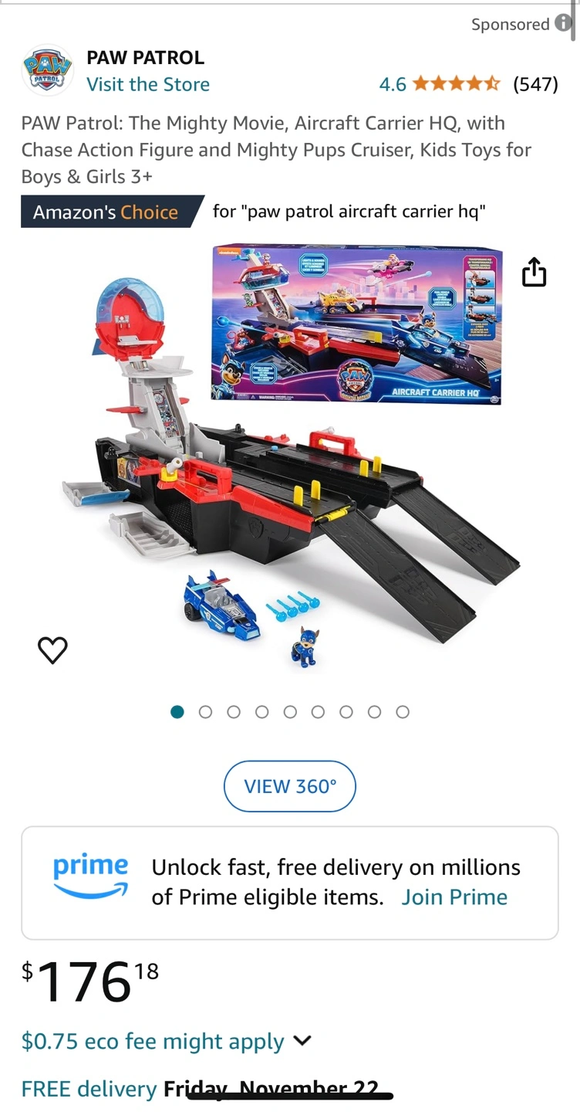
Task: Tap the PAW Patrol brand logo
Action: [x=47, y=70]
